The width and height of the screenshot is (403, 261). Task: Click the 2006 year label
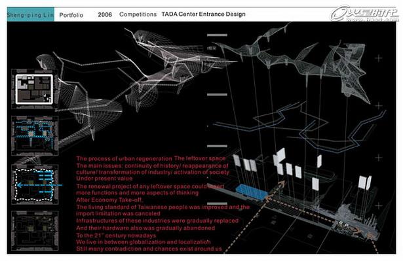[105, 14]
